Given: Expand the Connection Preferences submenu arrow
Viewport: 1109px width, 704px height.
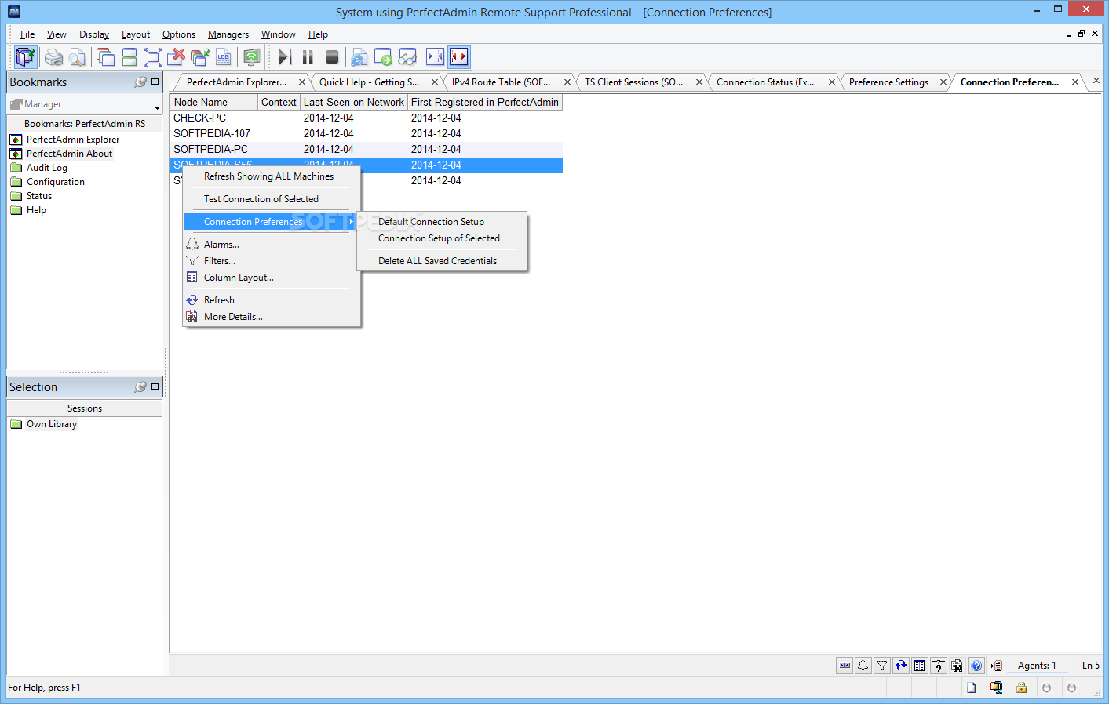Looking at the screenshot, I should pyautogui.click(x=351, y=222).
